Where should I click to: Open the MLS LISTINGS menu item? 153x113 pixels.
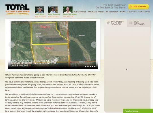coord(112,12)
